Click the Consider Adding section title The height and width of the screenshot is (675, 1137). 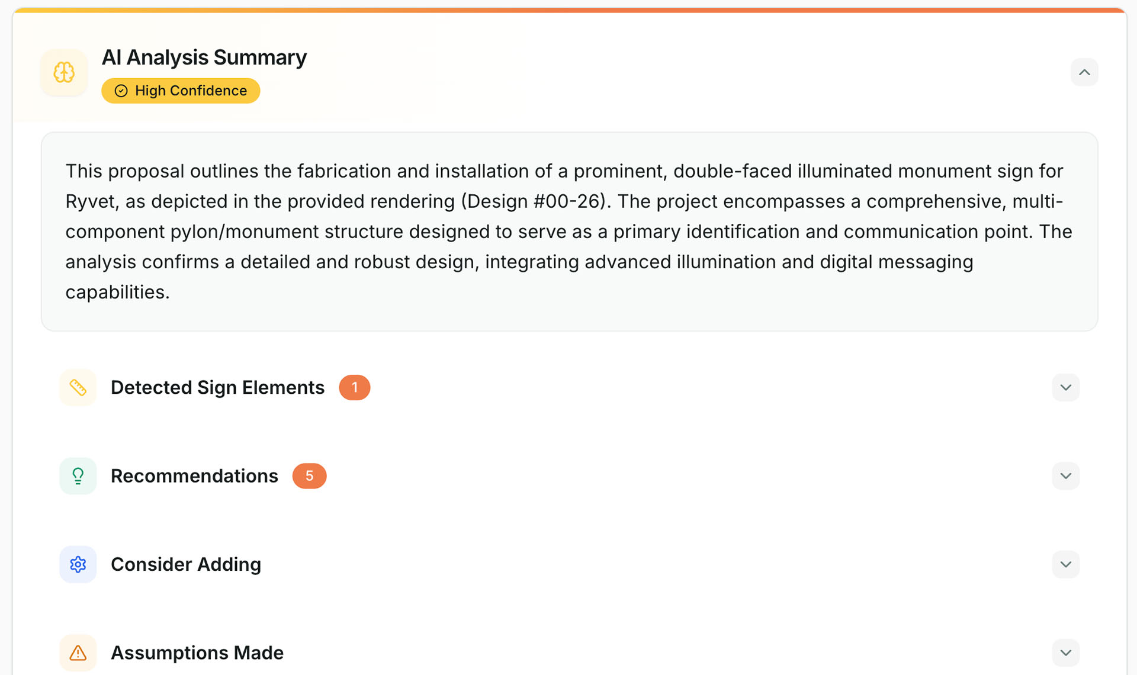tap(185, 564)
